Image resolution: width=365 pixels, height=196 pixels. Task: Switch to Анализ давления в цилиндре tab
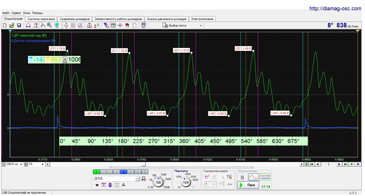(x=167, y=19)
